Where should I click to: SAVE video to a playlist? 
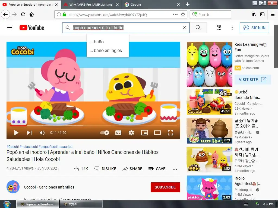157,169
